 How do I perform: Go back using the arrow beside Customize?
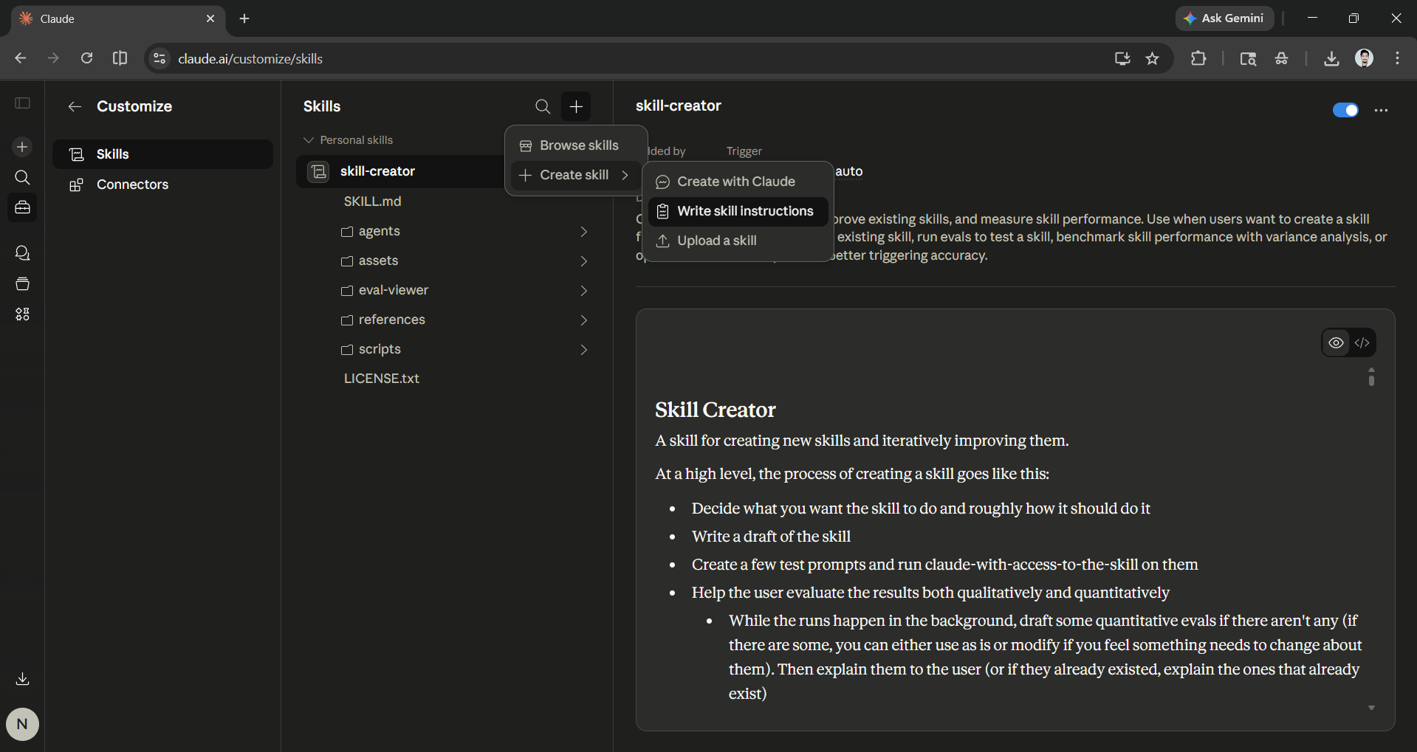pos(75,106)
